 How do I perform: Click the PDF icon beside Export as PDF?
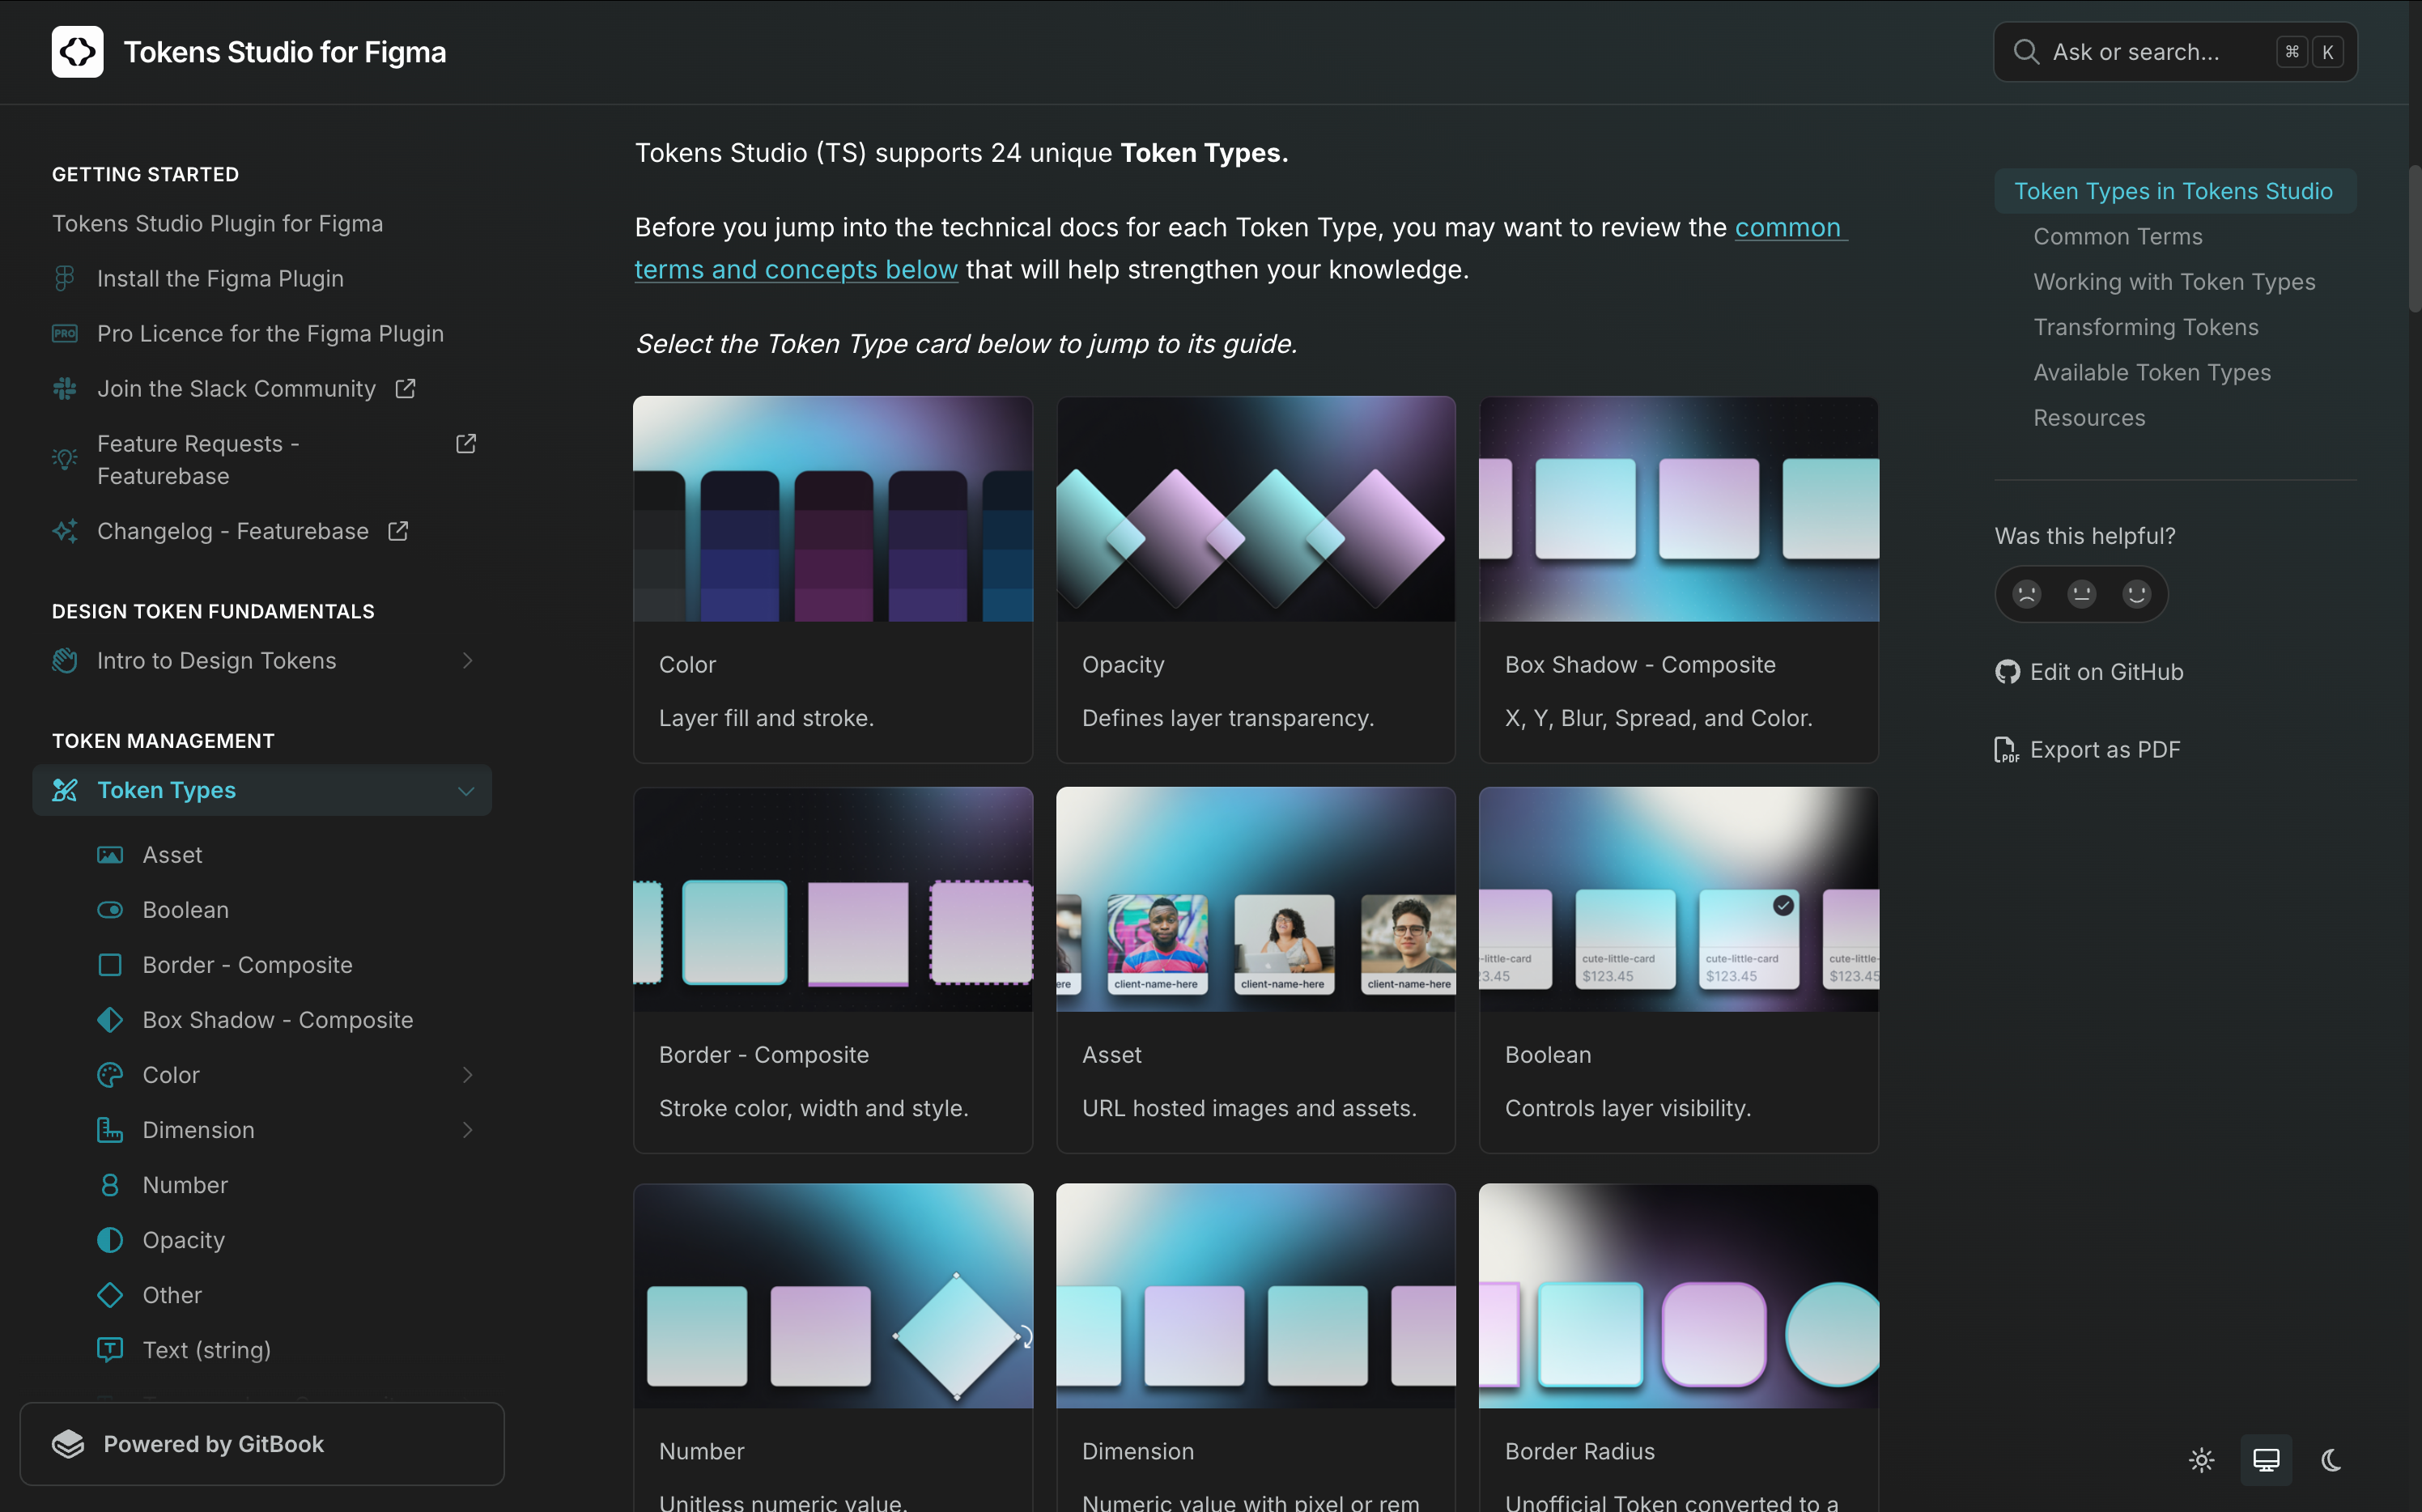[x=2007, y=750]
